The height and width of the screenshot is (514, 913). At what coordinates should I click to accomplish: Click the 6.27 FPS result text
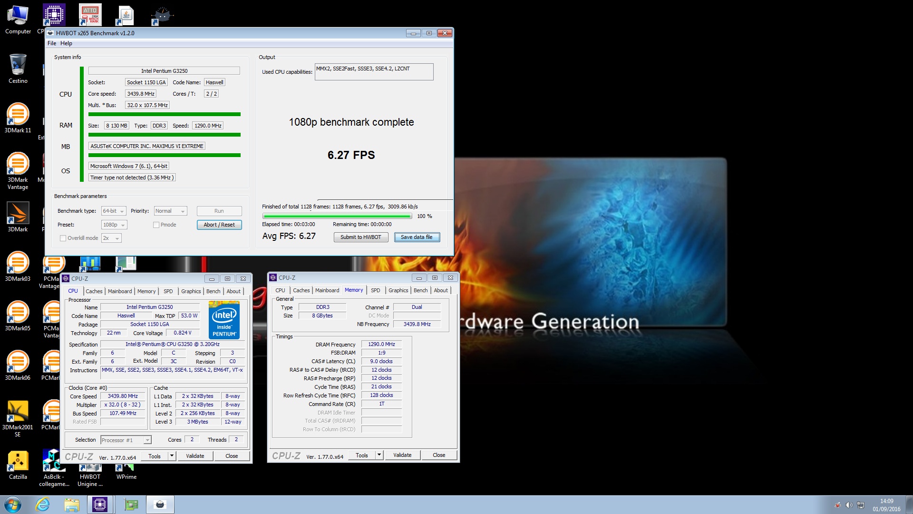351,155
